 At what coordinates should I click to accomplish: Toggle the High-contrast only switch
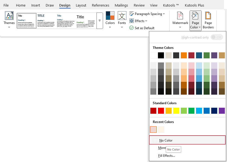(x=217, y=37)
